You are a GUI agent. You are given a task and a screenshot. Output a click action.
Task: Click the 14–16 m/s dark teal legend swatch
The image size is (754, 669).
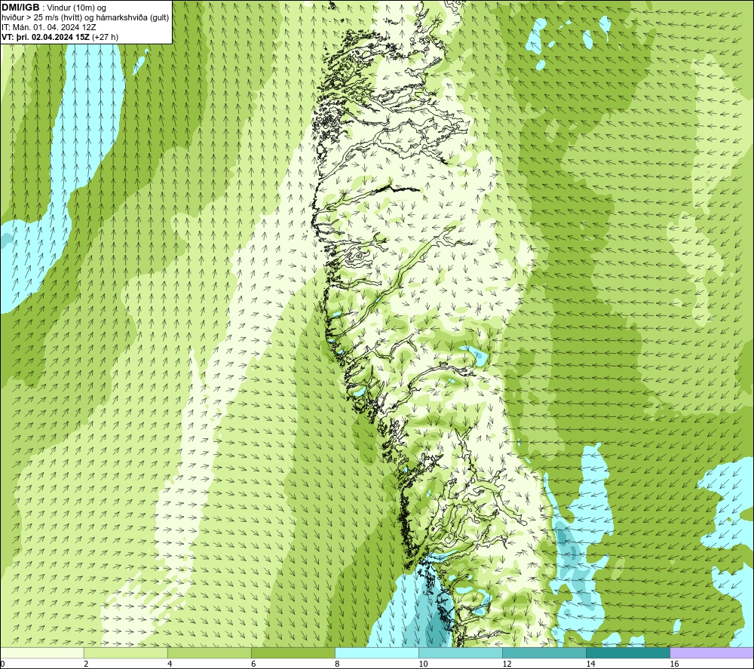point(628,653)
